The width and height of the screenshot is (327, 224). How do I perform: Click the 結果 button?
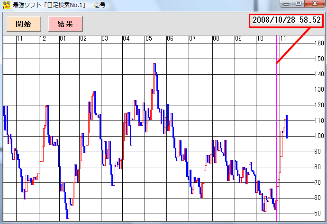65,24
